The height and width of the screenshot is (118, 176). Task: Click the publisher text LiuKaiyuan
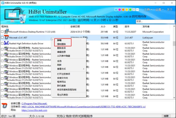click(x=148, y=38)
